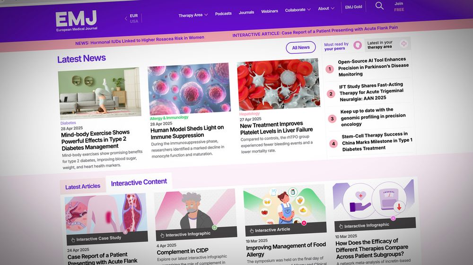Switch region to EUR
The image size is (473, 265).
click(134, 16)
